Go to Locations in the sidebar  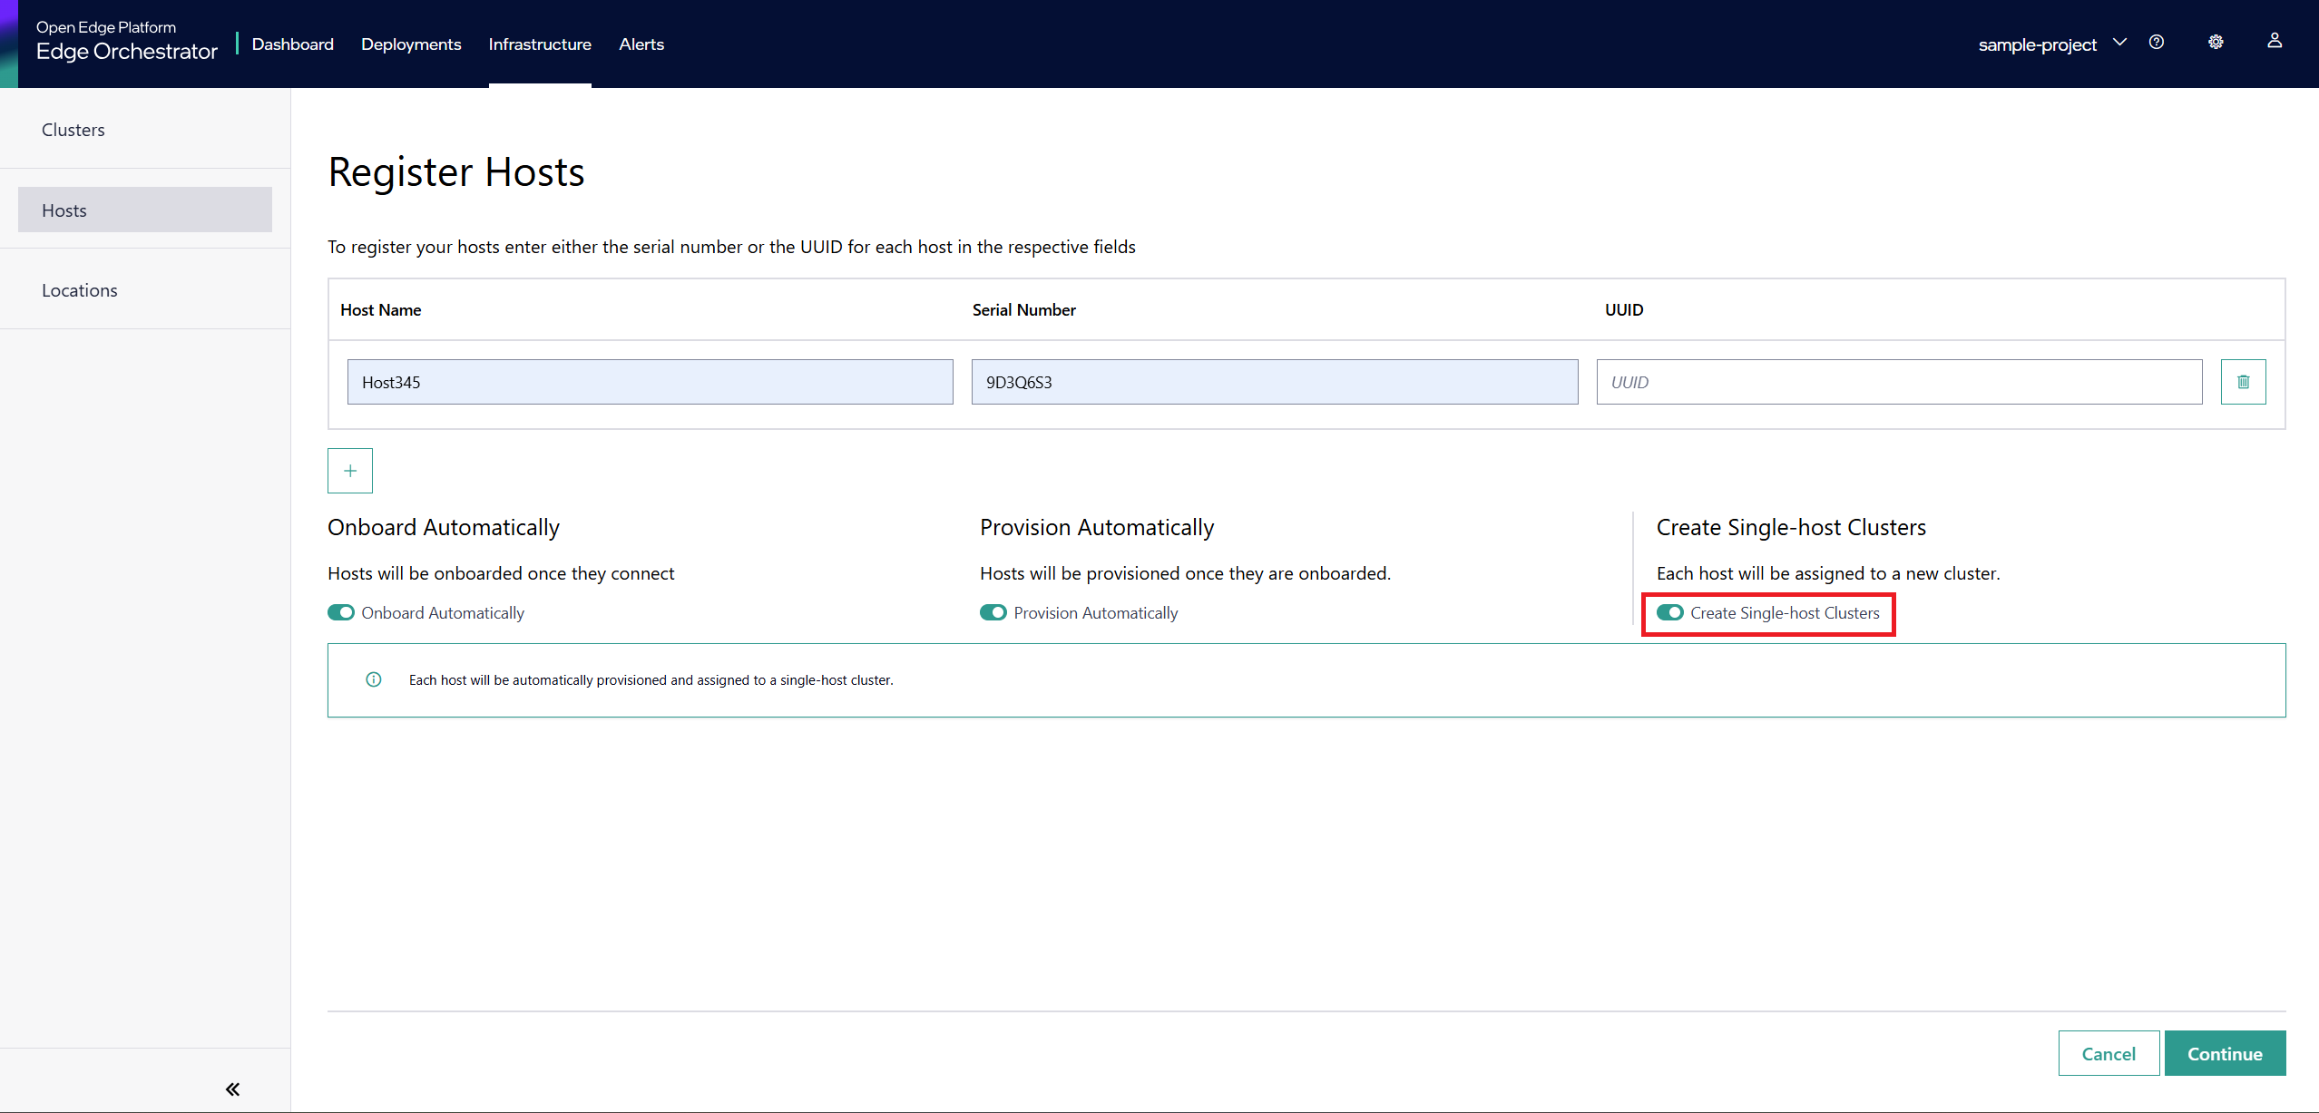tap(79, 289)
